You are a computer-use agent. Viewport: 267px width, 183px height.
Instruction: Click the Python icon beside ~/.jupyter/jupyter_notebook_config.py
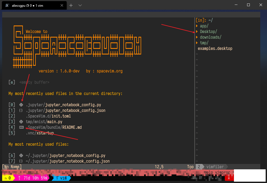(x=21, y=155)
